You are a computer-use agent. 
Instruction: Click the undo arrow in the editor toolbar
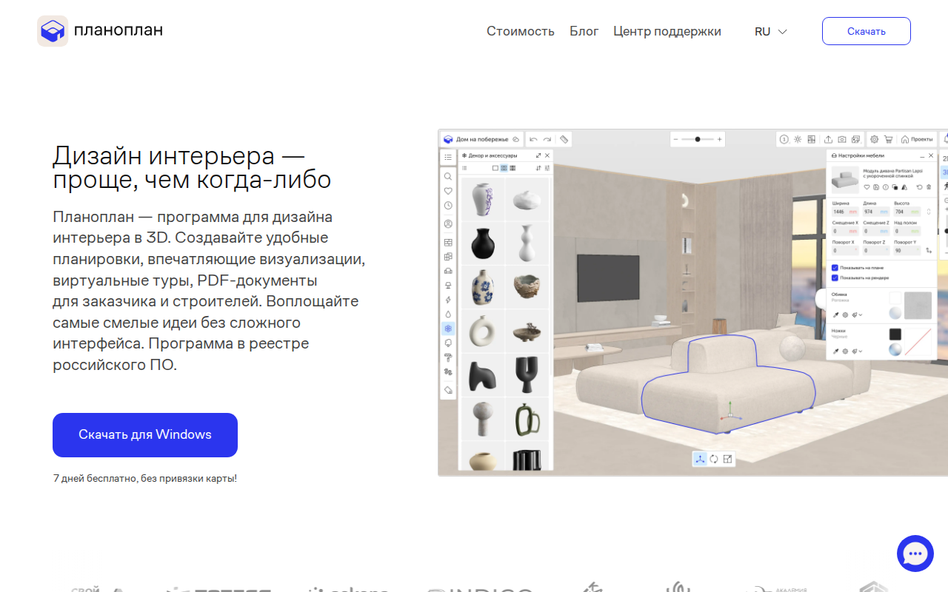[533, 139]
